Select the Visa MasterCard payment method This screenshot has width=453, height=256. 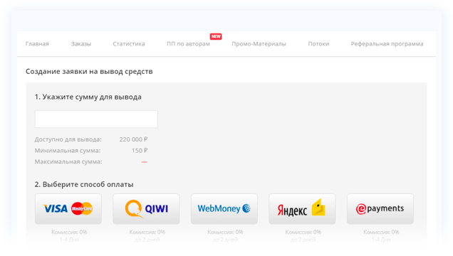[x=68, y=209]
